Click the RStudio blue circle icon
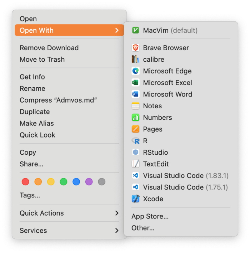The image size is (250, 253). coord(135,153)
